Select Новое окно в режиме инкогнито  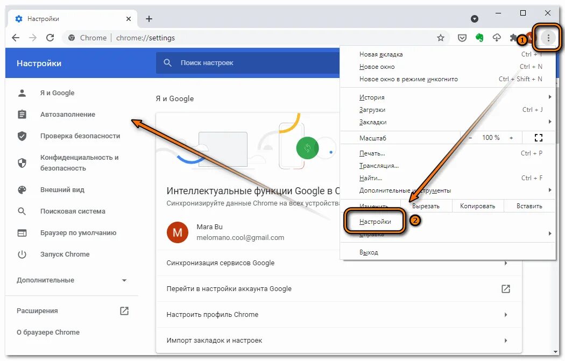(448, 79)
